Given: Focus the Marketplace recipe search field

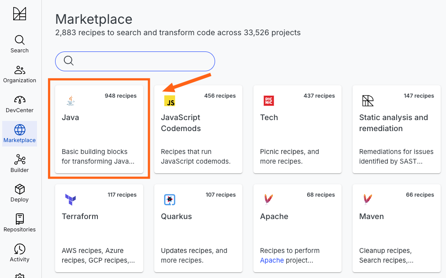Looking at the screenshot, I should [x=135, y=61].
